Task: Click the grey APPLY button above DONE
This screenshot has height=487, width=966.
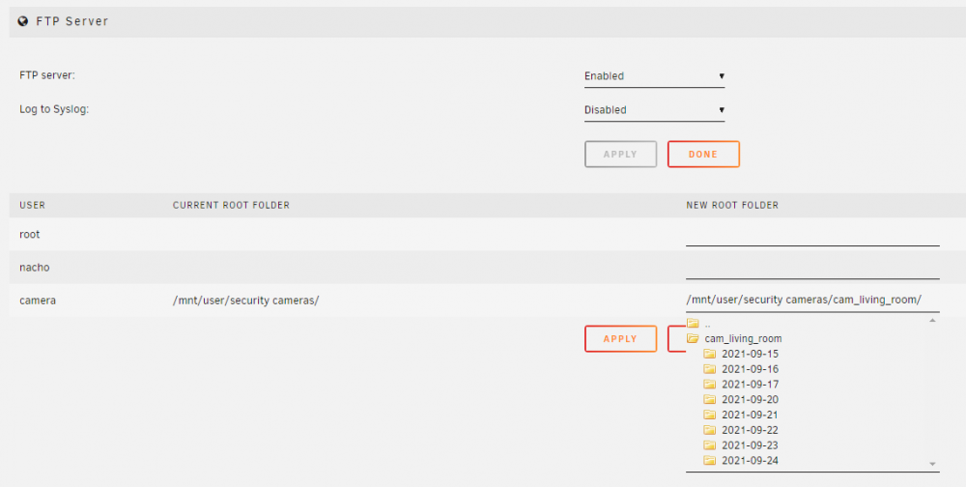Action: click(620, 155)
